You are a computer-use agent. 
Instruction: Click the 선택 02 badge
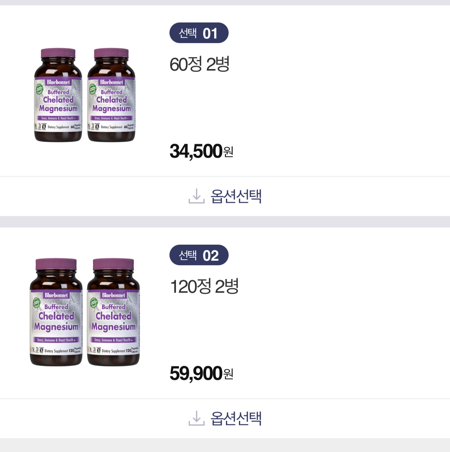[199, 255]
